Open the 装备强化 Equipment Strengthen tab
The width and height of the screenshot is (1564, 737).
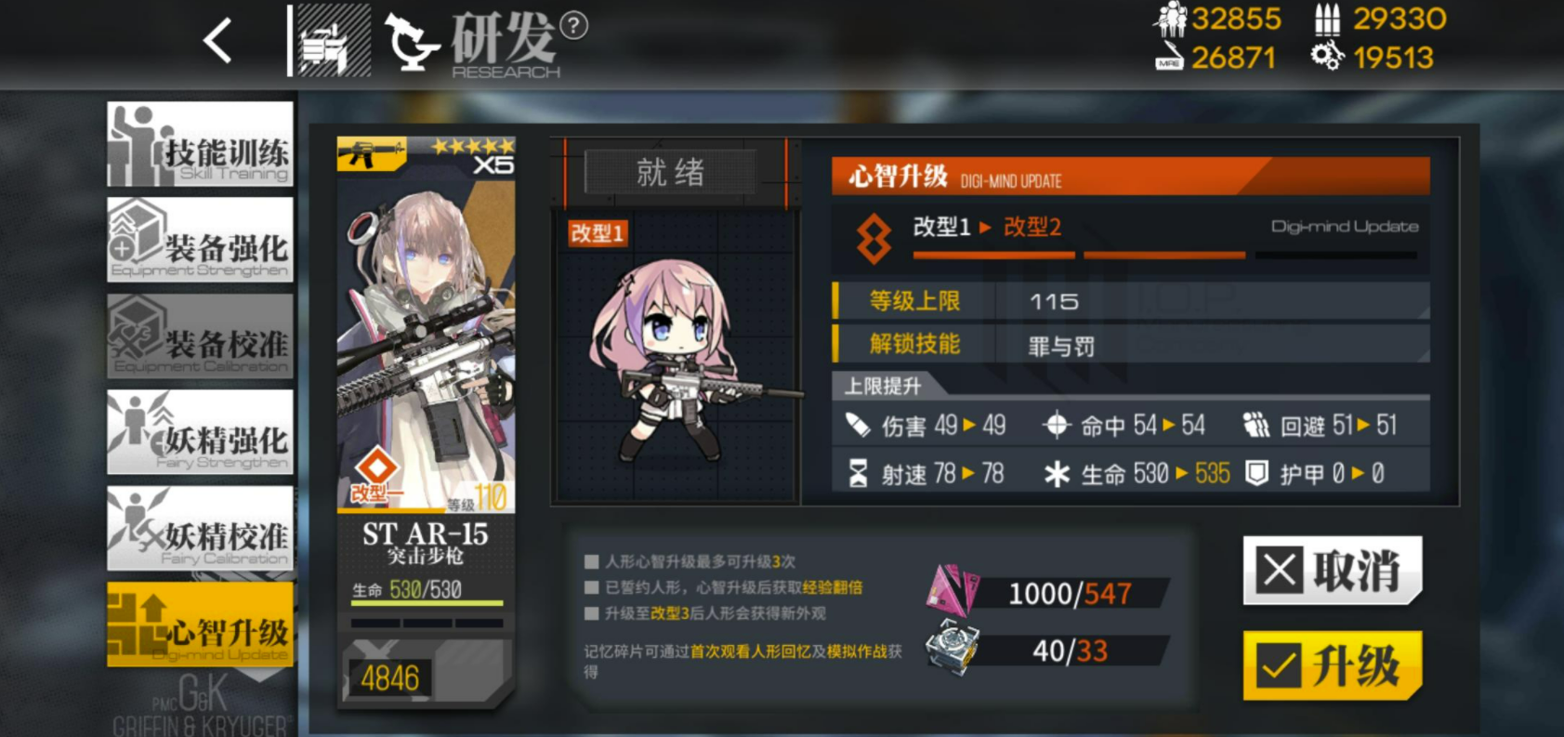coord(200,240)
